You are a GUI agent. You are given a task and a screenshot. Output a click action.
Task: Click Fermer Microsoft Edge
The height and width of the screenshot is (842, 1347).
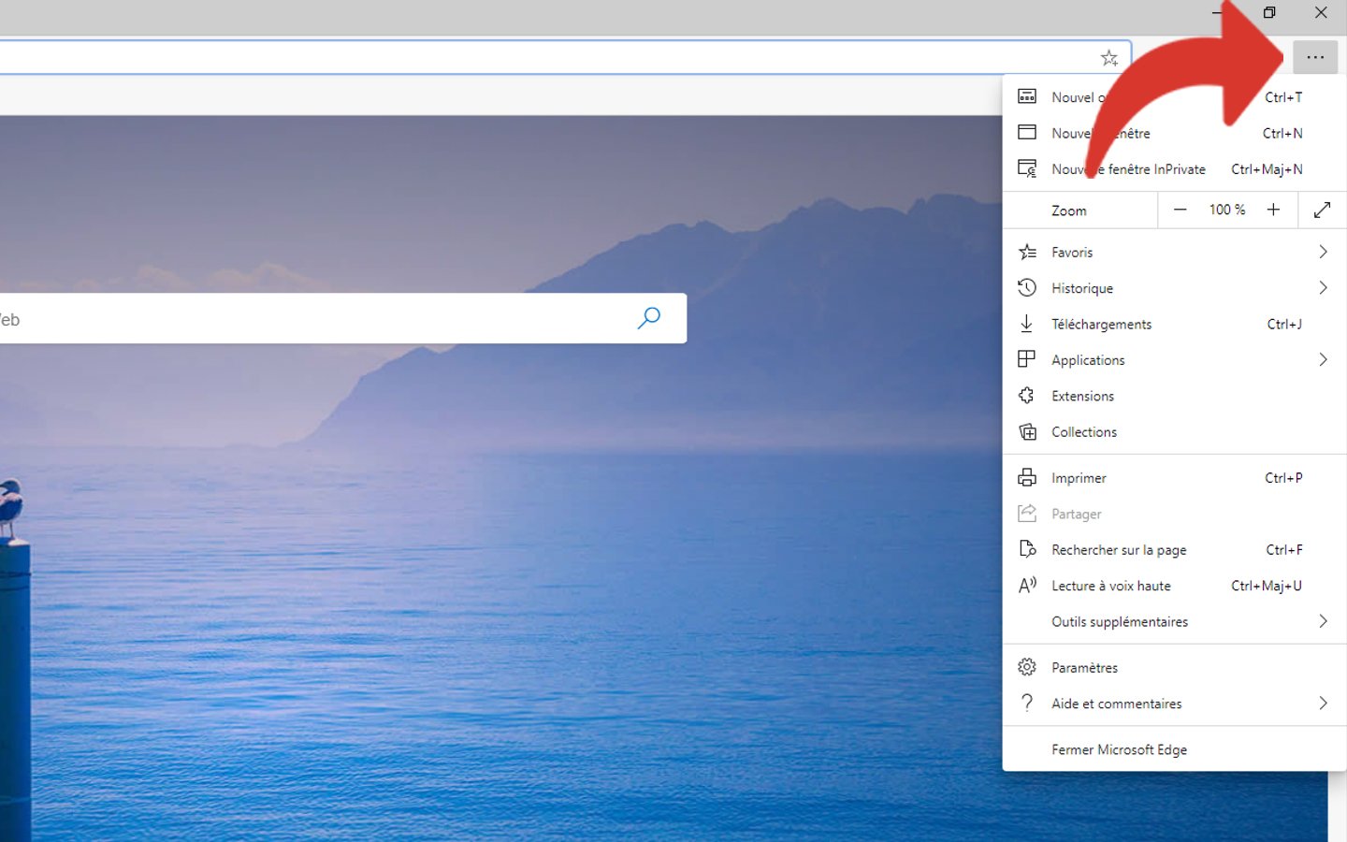pyautogui.click(x=1119, y=749)
